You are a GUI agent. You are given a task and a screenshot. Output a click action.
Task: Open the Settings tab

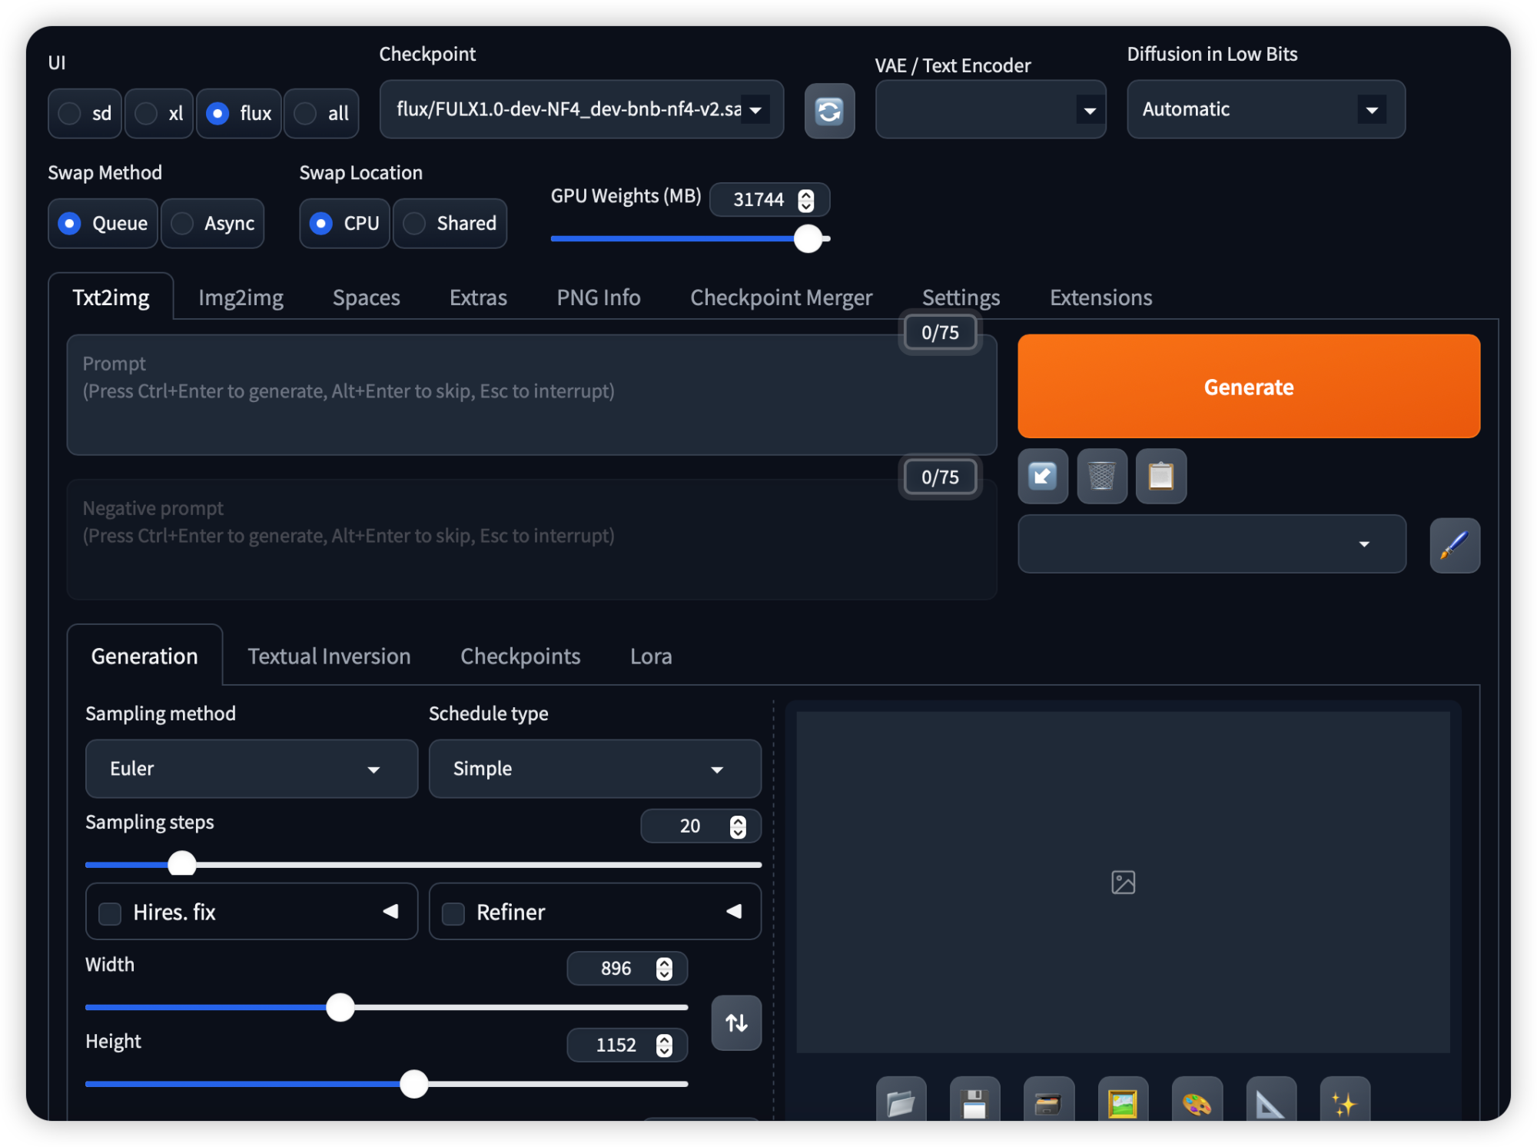coord(961,298)
